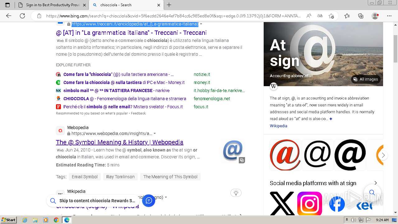
Task: View site information lock icon
Action: tap(39, 16)
